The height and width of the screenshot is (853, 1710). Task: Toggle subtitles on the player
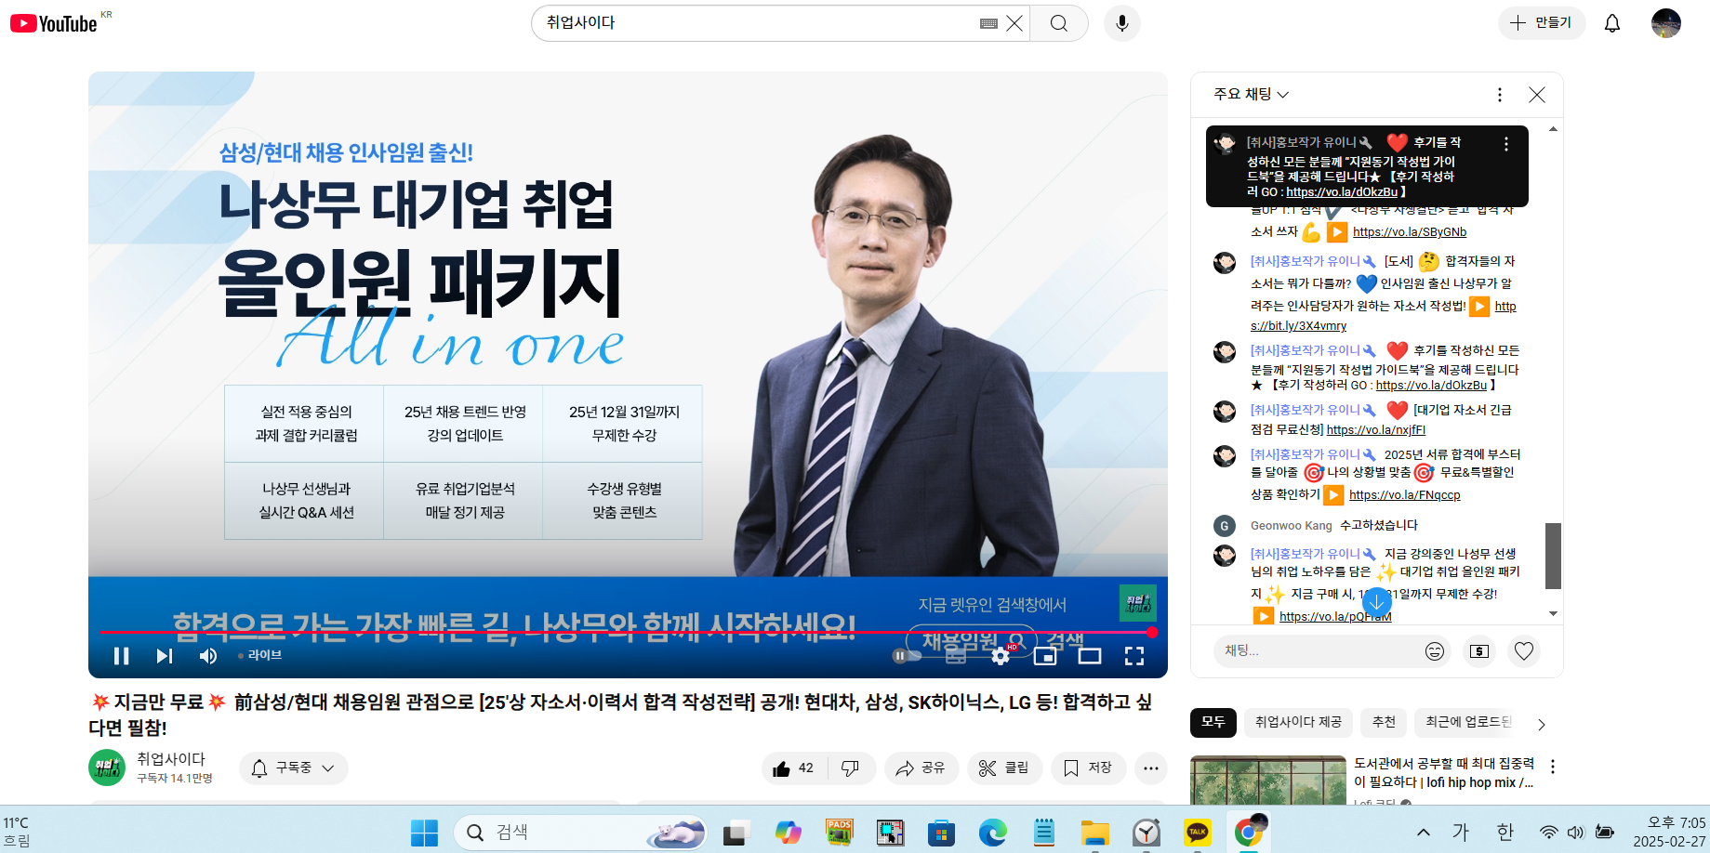coord(956,656)
